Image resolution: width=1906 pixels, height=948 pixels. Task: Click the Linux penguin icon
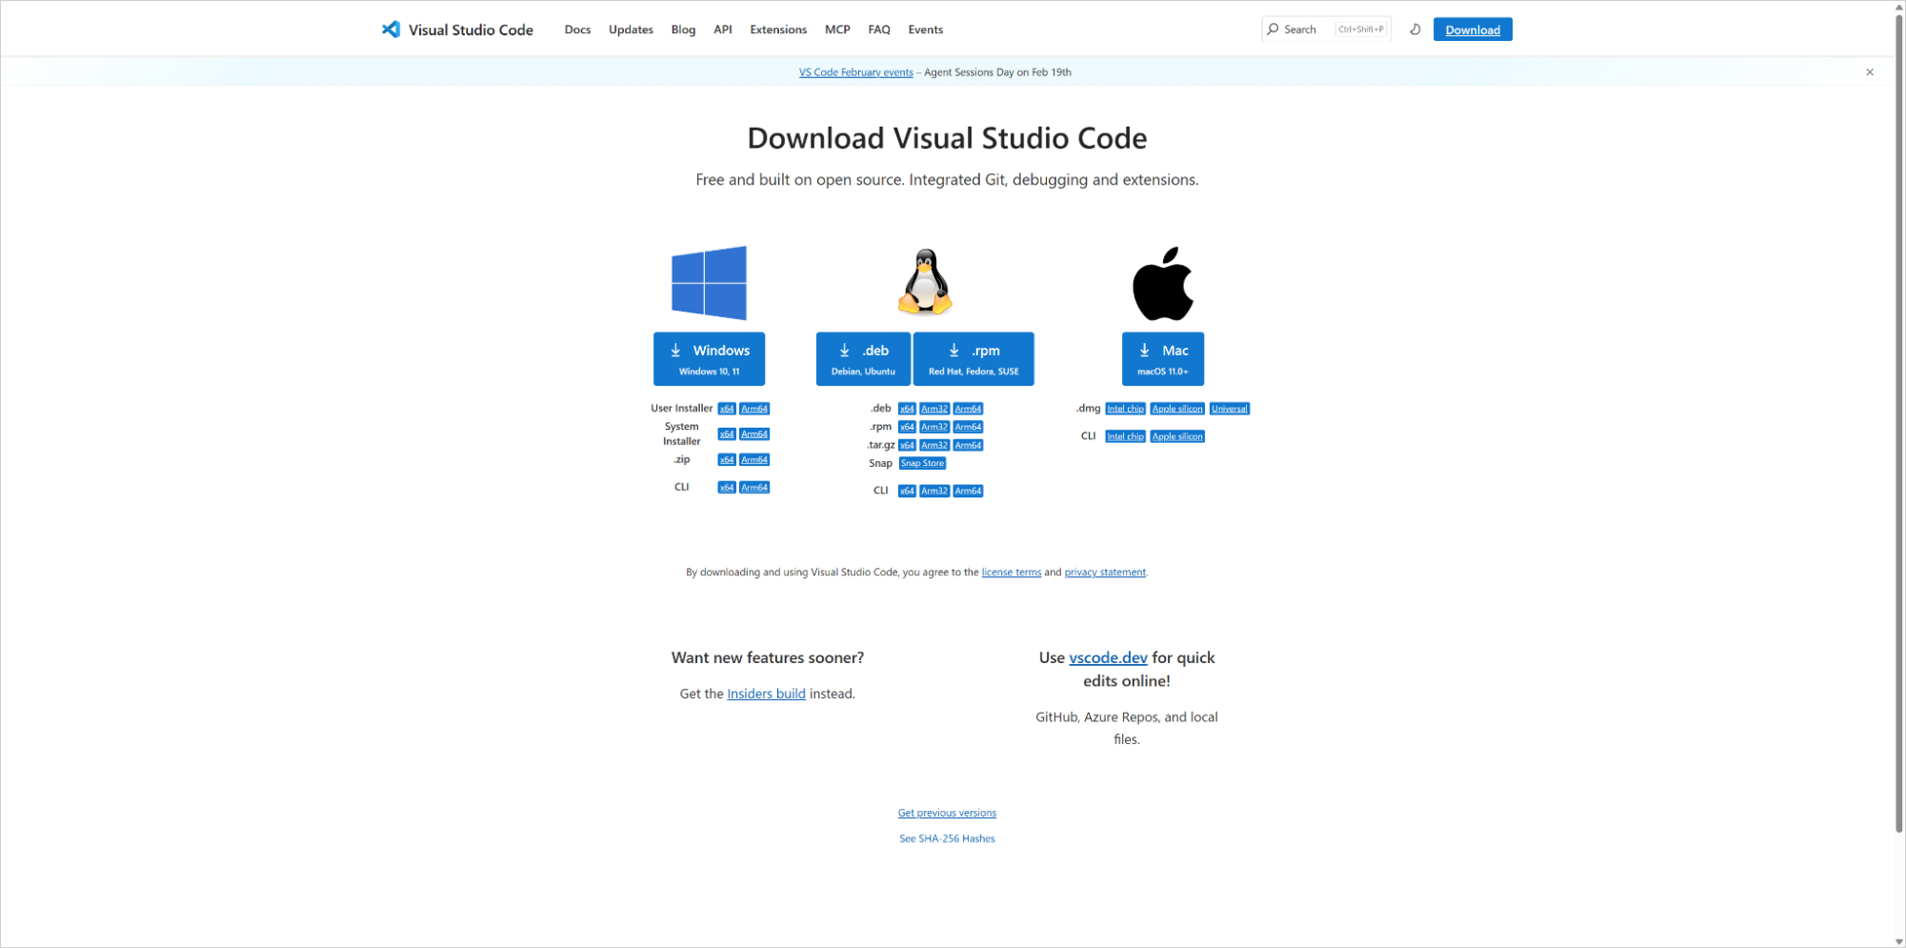[x=924, y=282]
